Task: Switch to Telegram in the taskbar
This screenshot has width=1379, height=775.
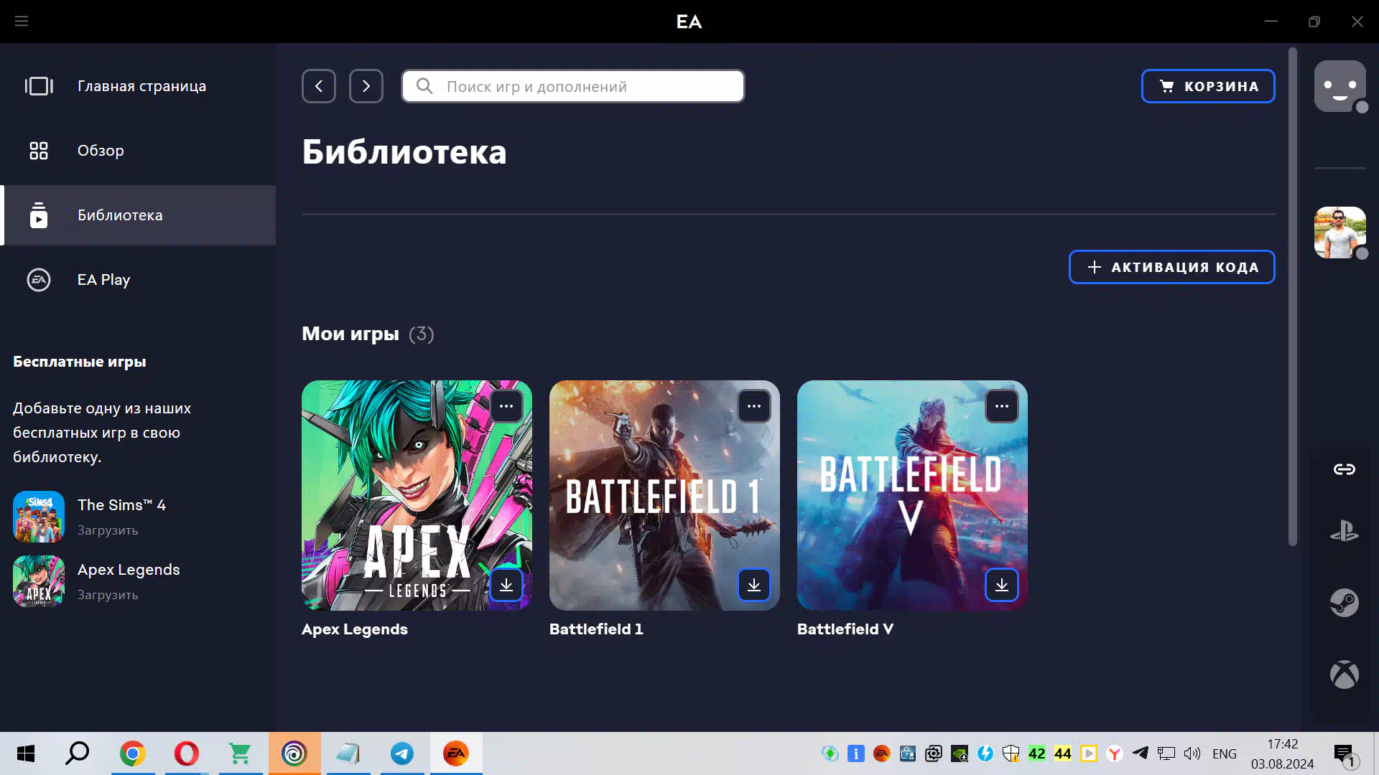Action: (x=402, y=753)
